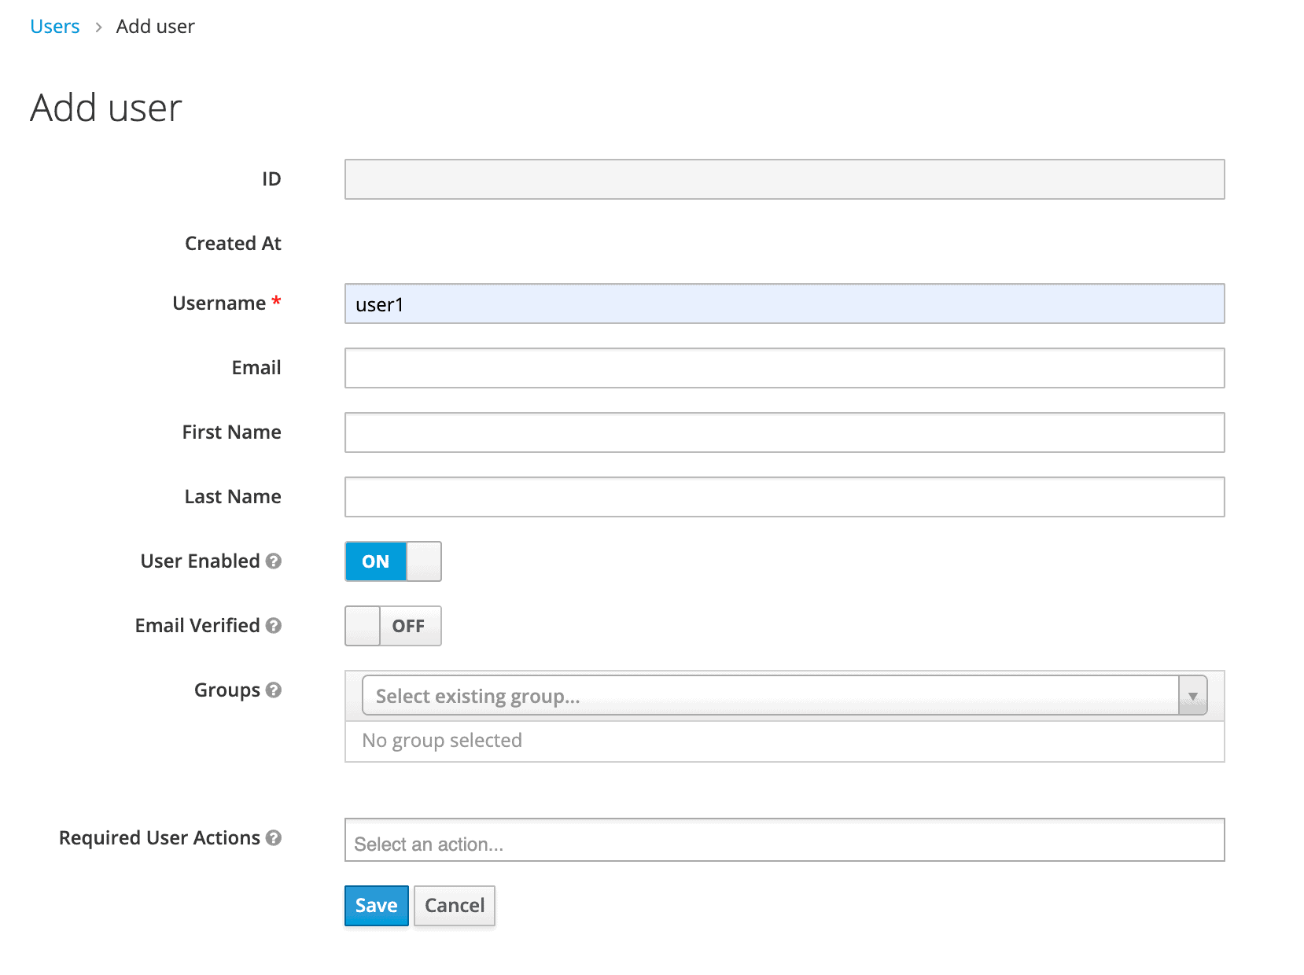Click the Username input field
This screenshot has height=975, width=1304.
point(784,304)
